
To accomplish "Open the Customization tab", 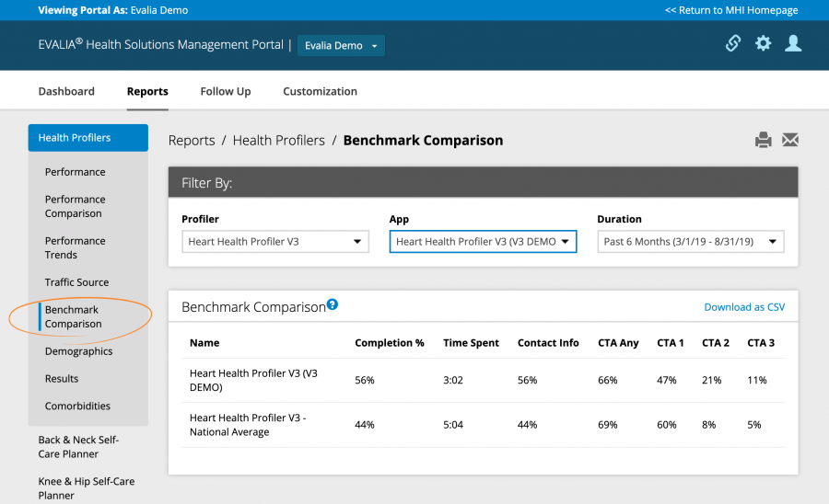I will click(x=320, y=91).
